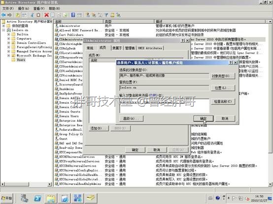Click the Create new organizational unit icon
Image resolution: width=273 pixels, height=204 pixels.
coord(100,15)
